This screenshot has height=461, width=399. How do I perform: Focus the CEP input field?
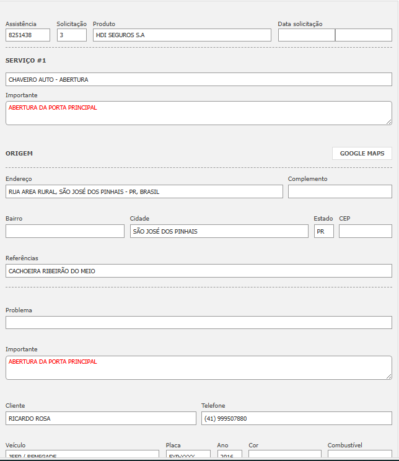click(x=365, y=231)
